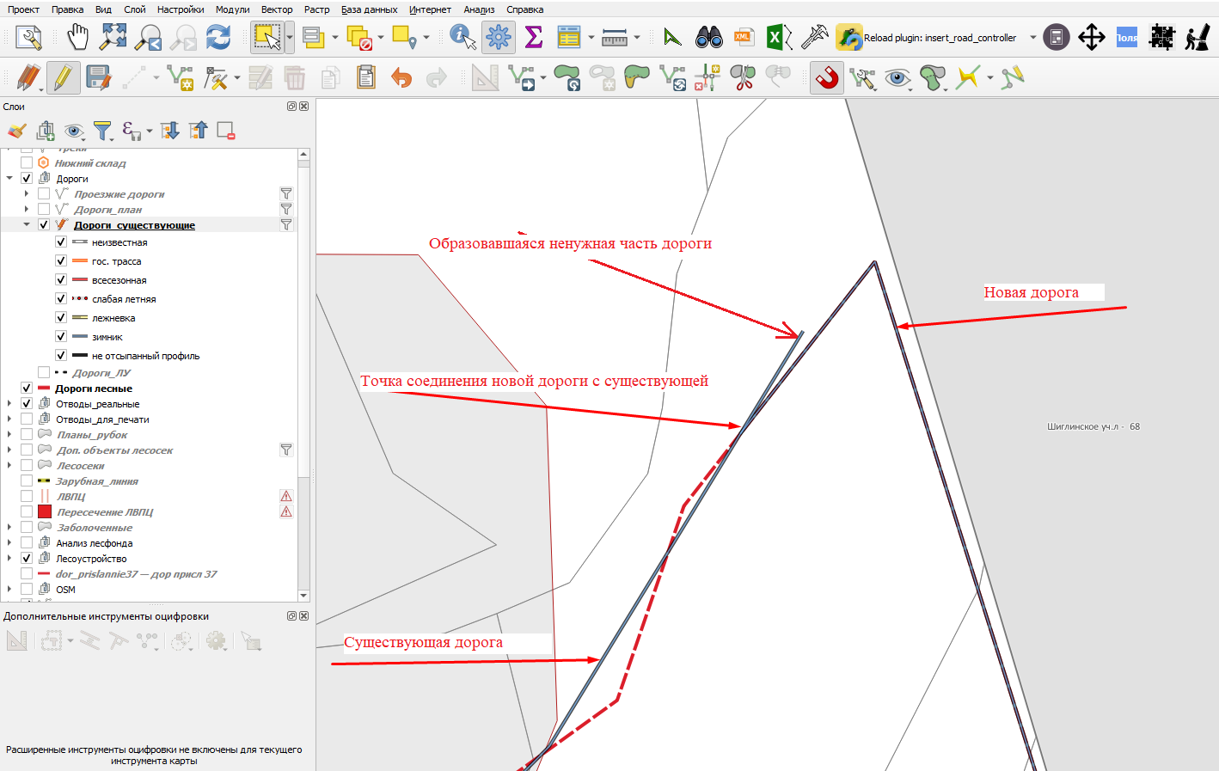Toggle editing with the yellow pencil icon

tap(63, 77)
